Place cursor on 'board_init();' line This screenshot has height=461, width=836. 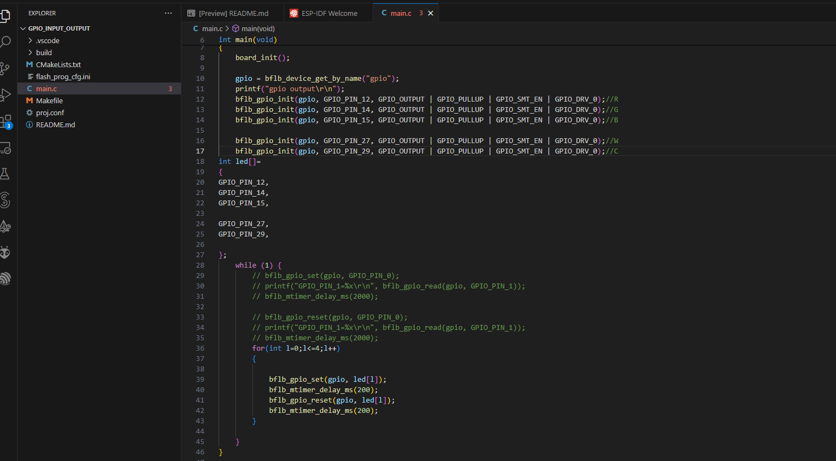pos(262,57)
